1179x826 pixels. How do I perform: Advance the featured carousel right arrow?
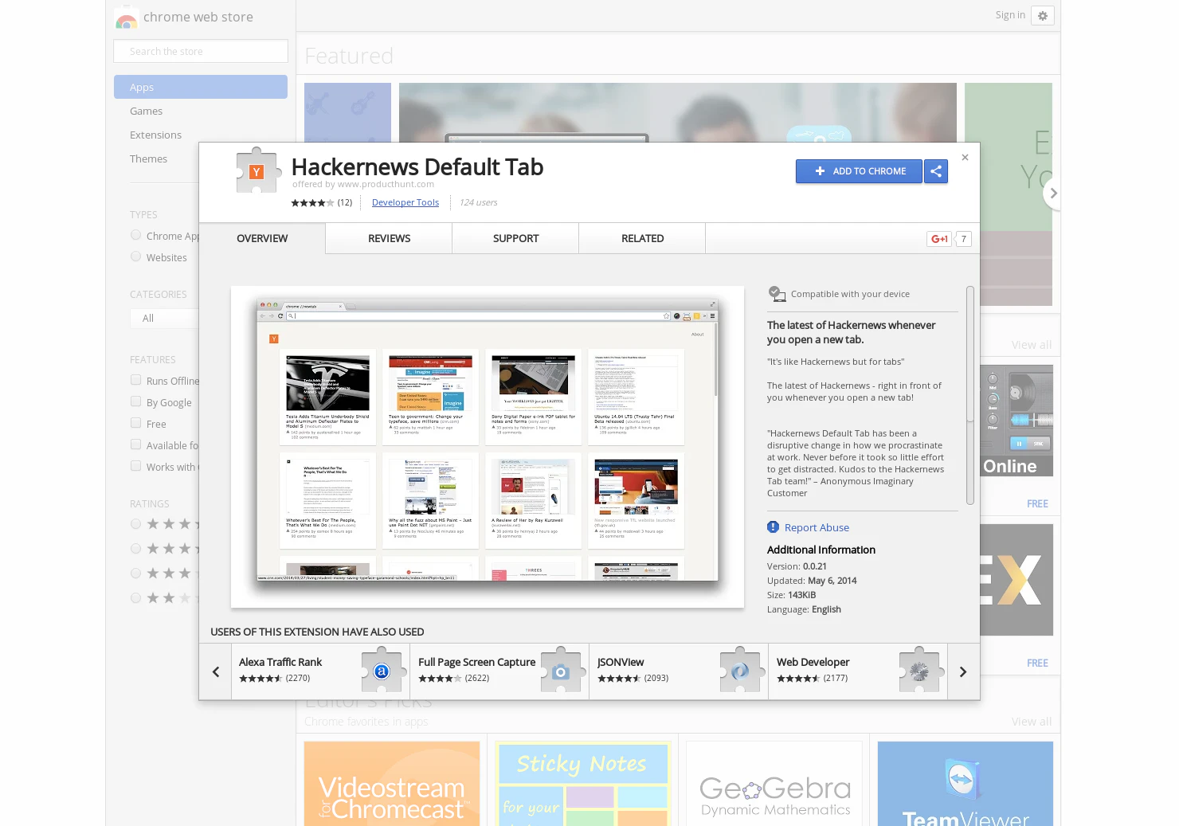1052,194
